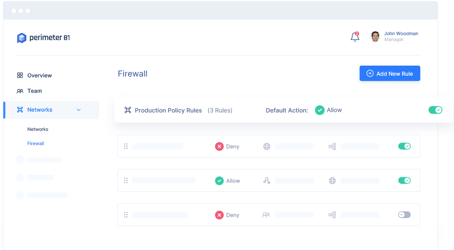Open the Networks submenu link
The image size is (454, 250).
click(38, 129)
